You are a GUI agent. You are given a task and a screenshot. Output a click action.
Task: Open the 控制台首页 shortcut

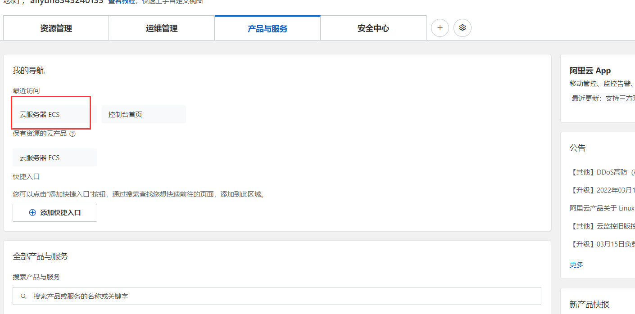144,114
